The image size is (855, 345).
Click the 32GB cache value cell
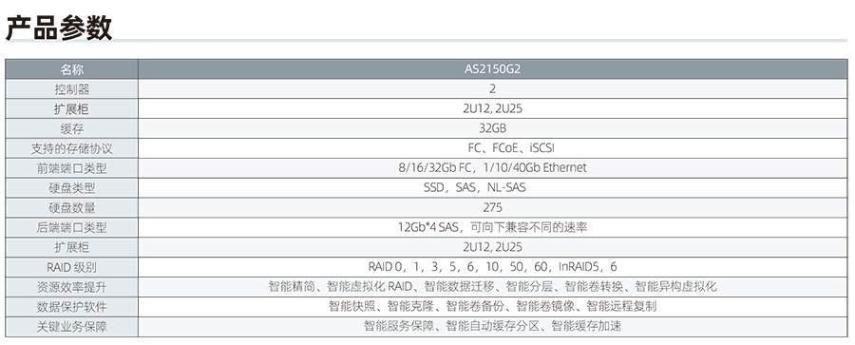(x=492, y=129)
